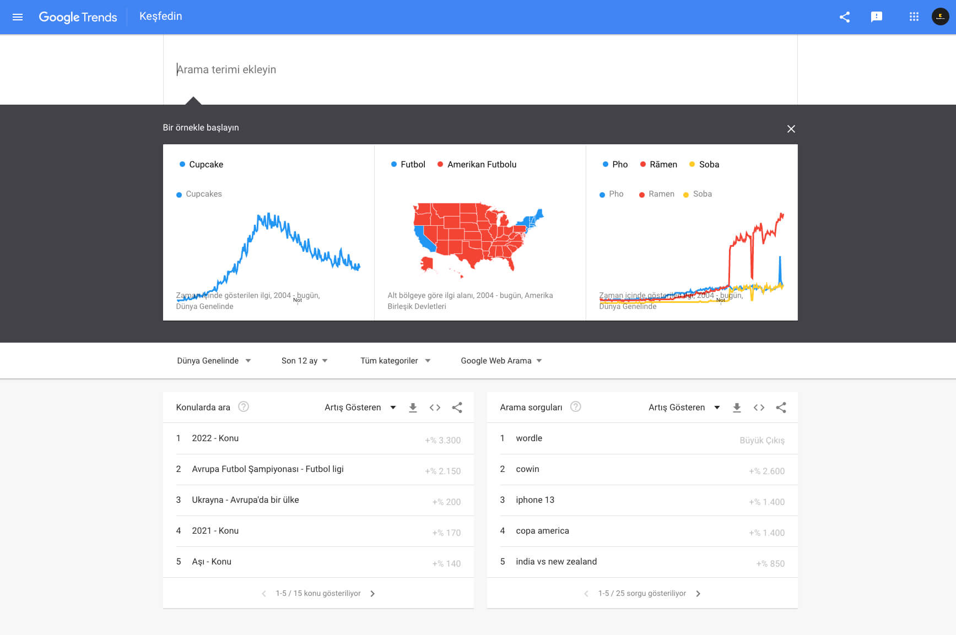Open the 'copa america' search query
The image size is (956, 635).
[642, 531]
